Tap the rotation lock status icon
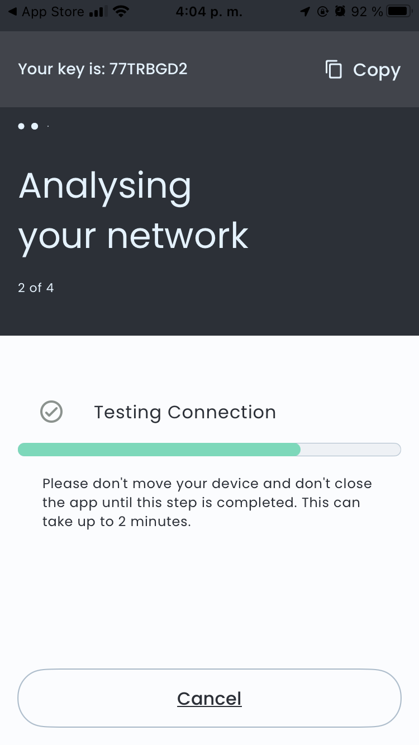The image size is (419, 745). pos(323,12)
